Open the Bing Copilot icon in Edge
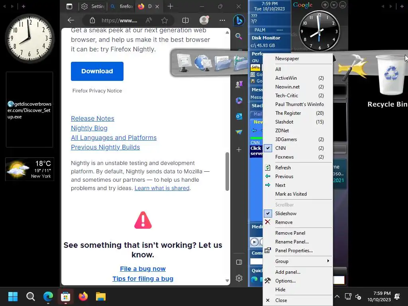 pyautogui.click(x=239, y=20)
